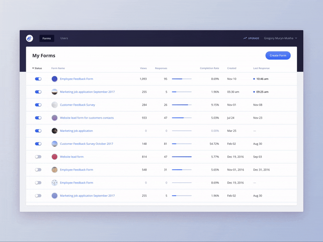Click progress bar of Employee Feedback Form, 1,093 views

tap(182, 79)
